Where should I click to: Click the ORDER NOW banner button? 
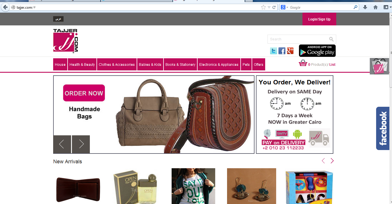click(x=84, y=93)
